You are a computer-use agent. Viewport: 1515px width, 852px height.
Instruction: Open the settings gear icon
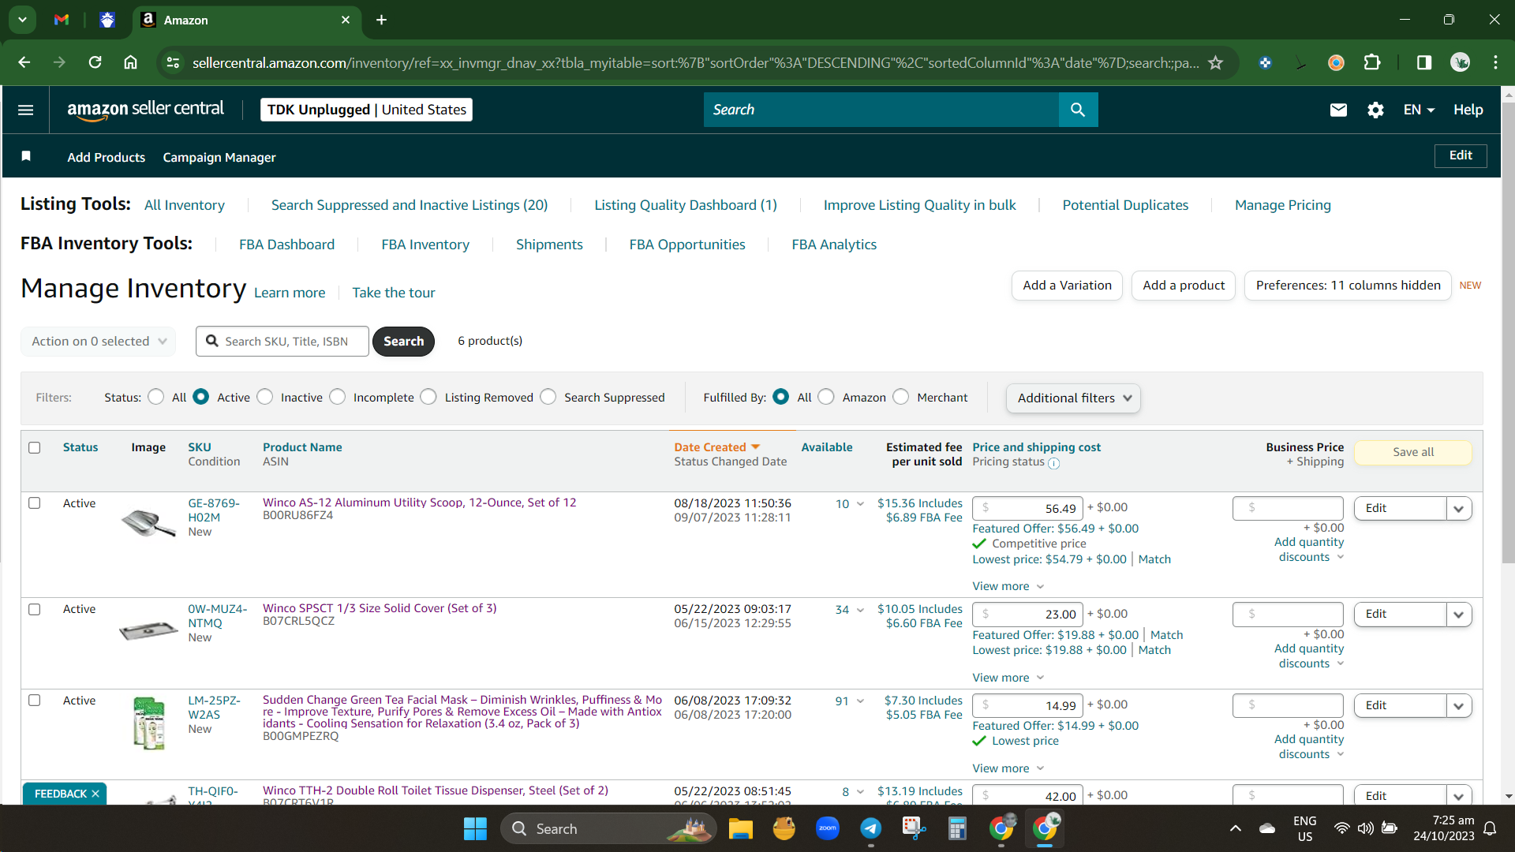point(1375,110)
